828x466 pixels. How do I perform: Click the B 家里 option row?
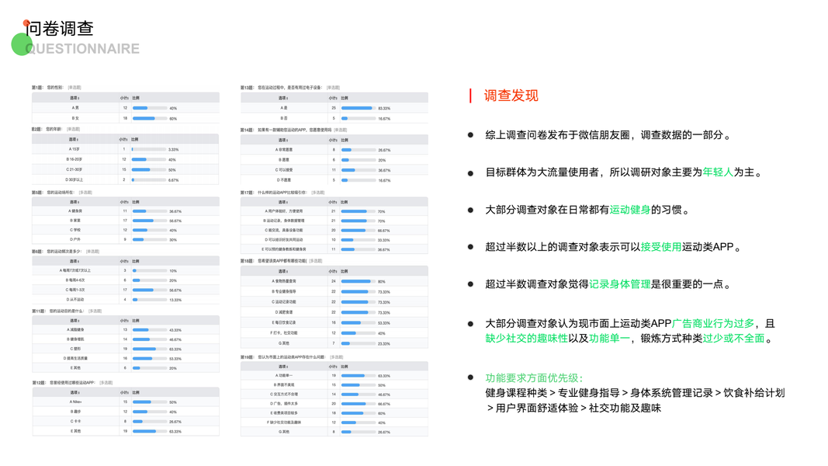click(126, 221)
